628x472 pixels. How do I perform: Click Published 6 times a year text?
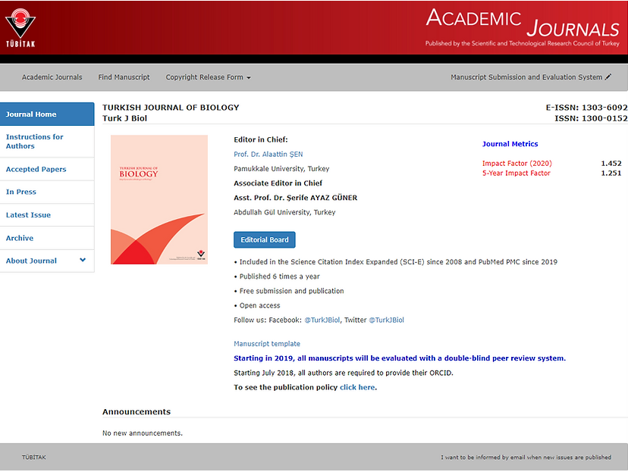280,277
